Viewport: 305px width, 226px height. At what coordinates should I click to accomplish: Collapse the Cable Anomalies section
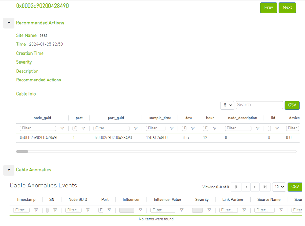(x=9, y=170)
